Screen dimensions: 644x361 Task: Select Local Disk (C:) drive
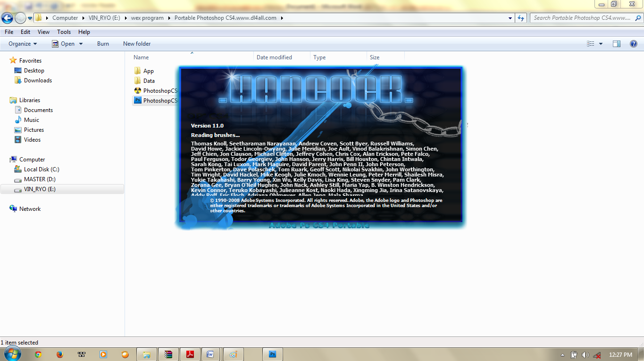pos(42,169)
